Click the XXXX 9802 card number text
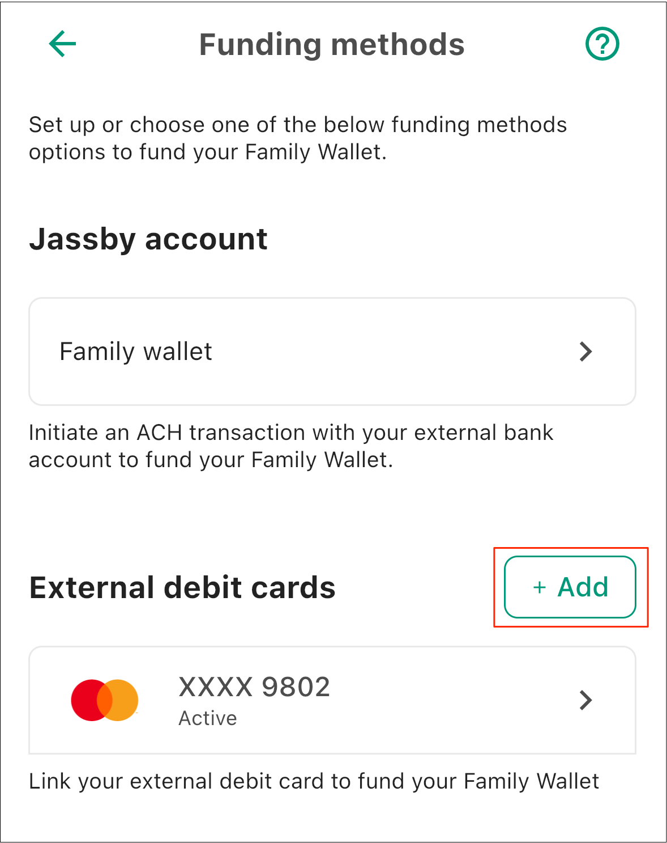Screen dimensions: 667x843 click(x=254, y=687)
